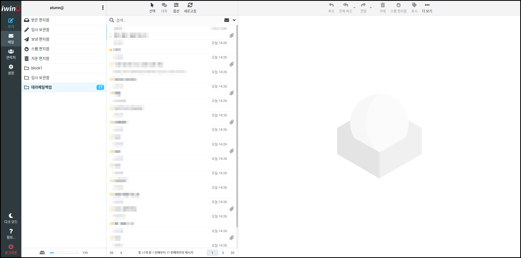The height and width of the screenshot is (258, 521).
Task: Select the 테라메일백업 folder
Action: [64, 87]
